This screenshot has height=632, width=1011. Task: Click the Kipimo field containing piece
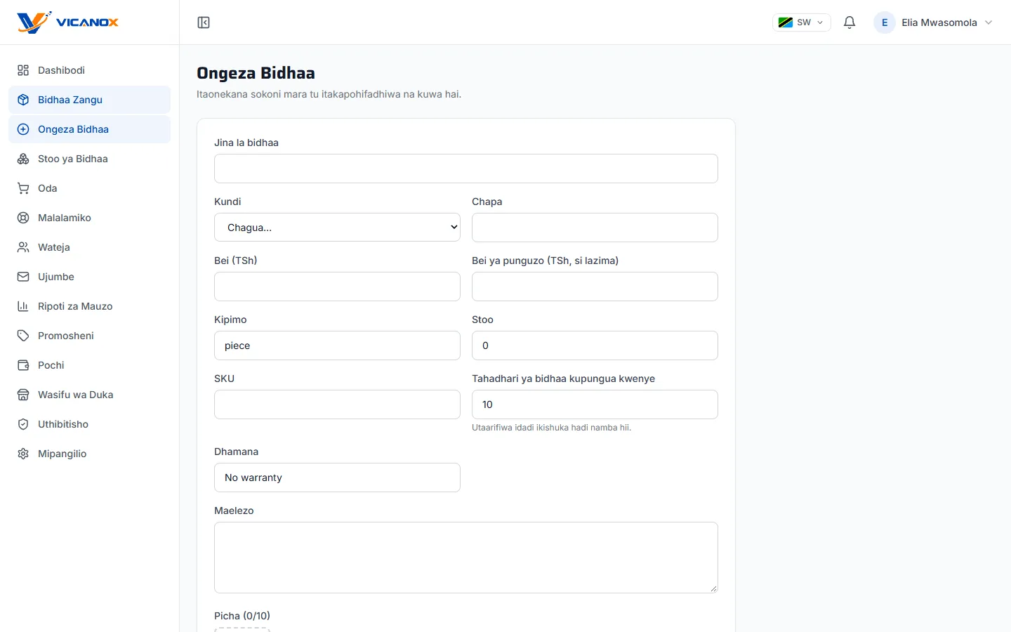pos(337,345)
